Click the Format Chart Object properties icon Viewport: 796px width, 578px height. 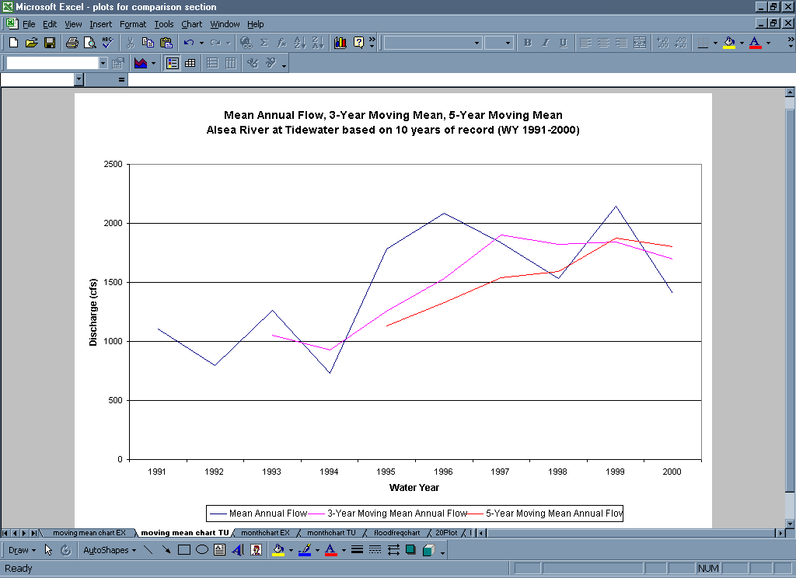click(x=118, y=63)
